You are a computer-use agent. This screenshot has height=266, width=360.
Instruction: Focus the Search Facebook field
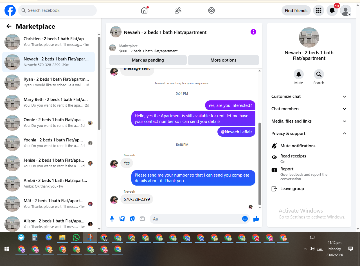[57, 10]
